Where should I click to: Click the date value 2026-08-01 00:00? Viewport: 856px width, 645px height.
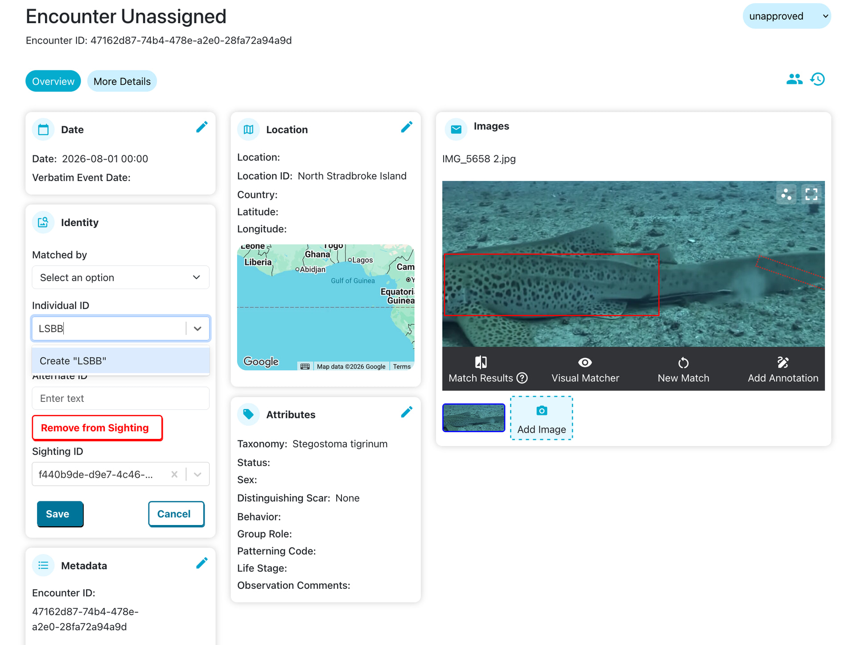click(105, 159)
